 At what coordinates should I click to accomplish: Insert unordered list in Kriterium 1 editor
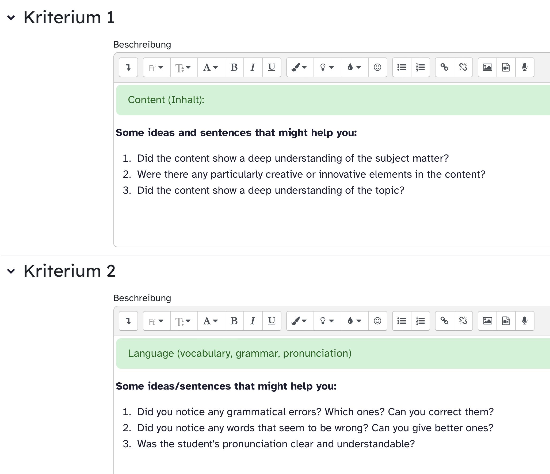(402, 67)
